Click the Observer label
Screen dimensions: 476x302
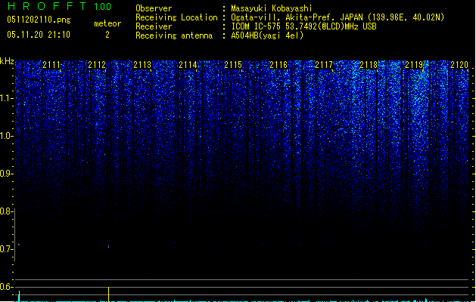154,8
